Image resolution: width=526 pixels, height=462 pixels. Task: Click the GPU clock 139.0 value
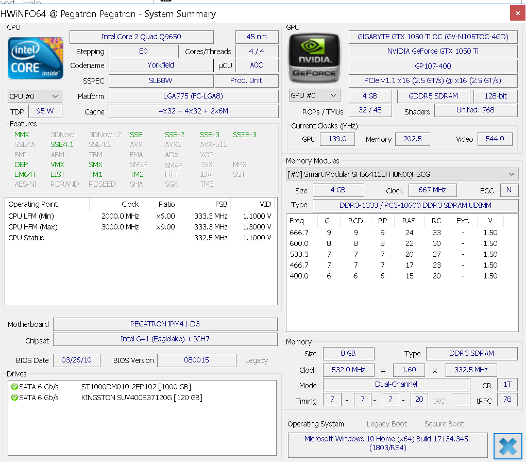tap(337, 139)
